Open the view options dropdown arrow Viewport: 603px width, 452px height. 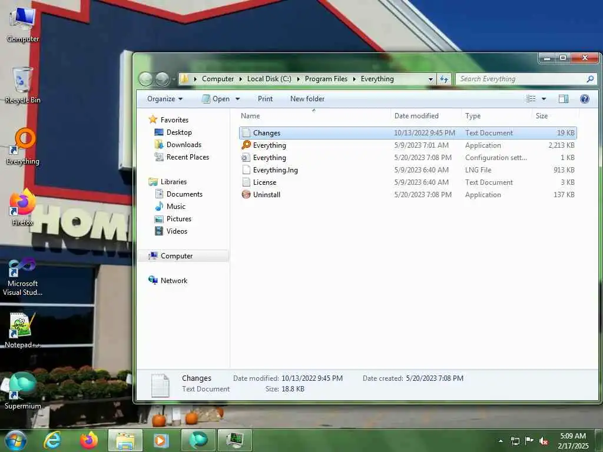pos(544,99)
